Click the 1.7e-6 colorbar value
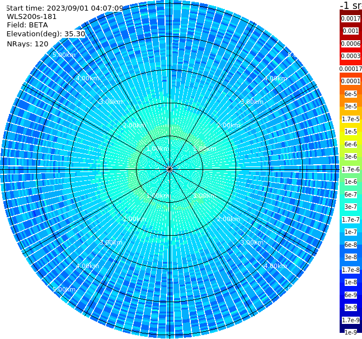The width and height of the screenshot is (362, 339). pos(351,169)
